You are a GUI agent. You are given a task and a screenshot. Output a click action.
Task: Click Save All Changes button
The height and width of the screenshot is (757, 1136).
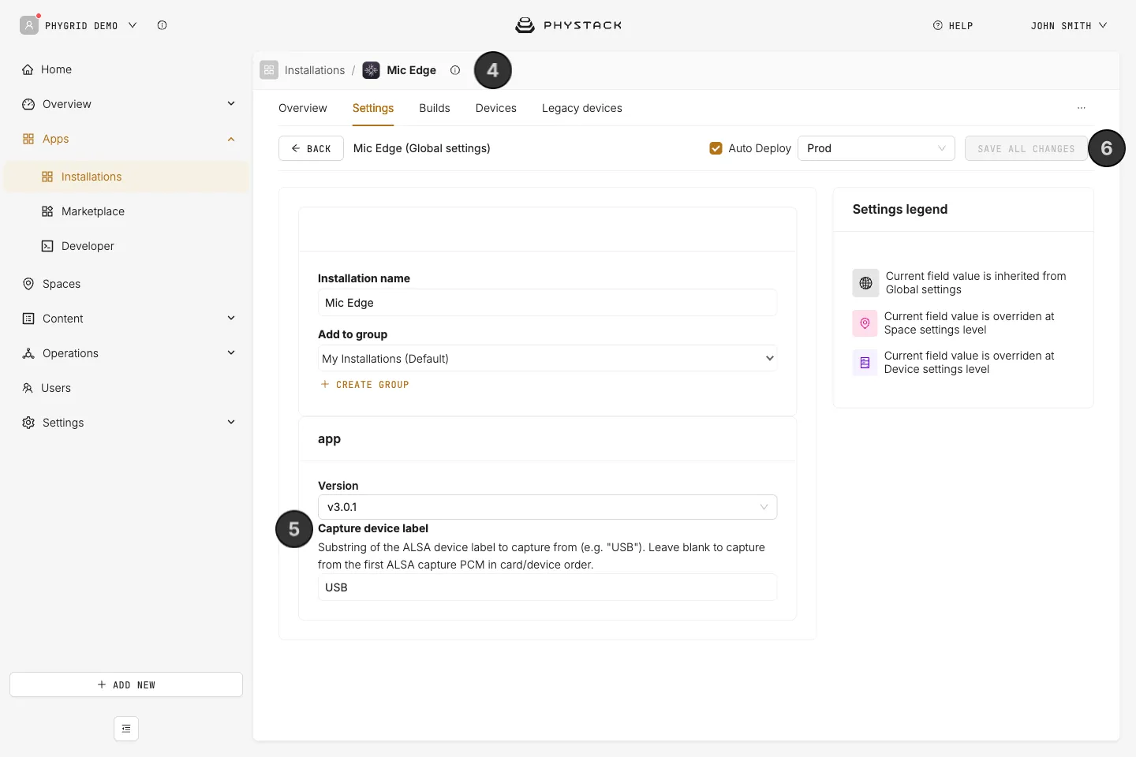pos(1026,148)
